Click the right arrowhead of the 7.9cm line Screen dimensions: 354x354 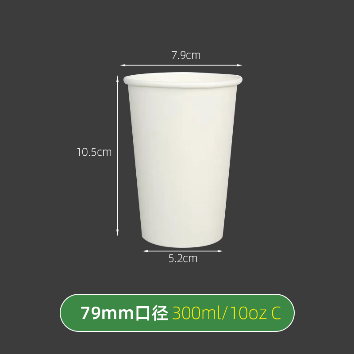[x=239, y=65]
